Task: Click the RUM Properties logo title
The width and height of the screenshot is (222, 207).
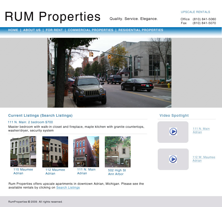Action: [x=53, y=17]
